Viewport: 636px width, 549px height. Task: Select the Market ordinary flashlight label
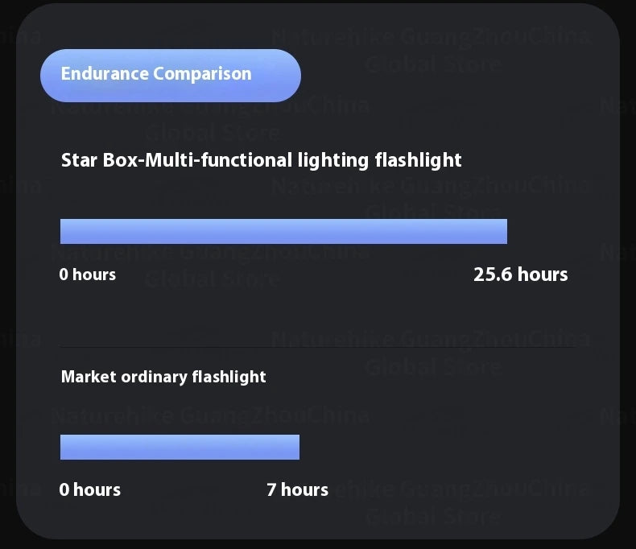click(x=163, y=377)
